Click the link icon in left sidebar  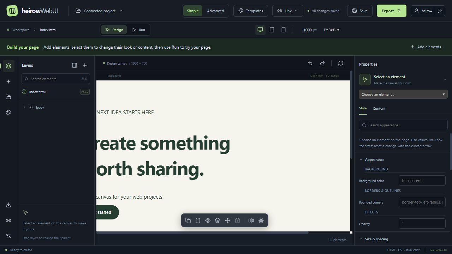8,220
